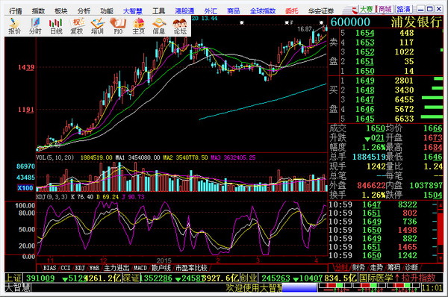The width and height of the screenshot is (448, 297).
Task: Open the 行情 menu
Action: pyautogui.click(x=16, y=11)
